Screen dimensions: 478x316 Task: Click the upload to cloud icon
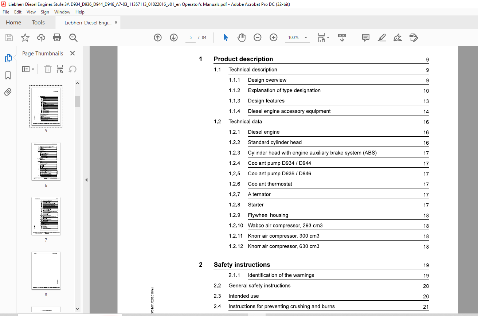click(x=41, y=38)
